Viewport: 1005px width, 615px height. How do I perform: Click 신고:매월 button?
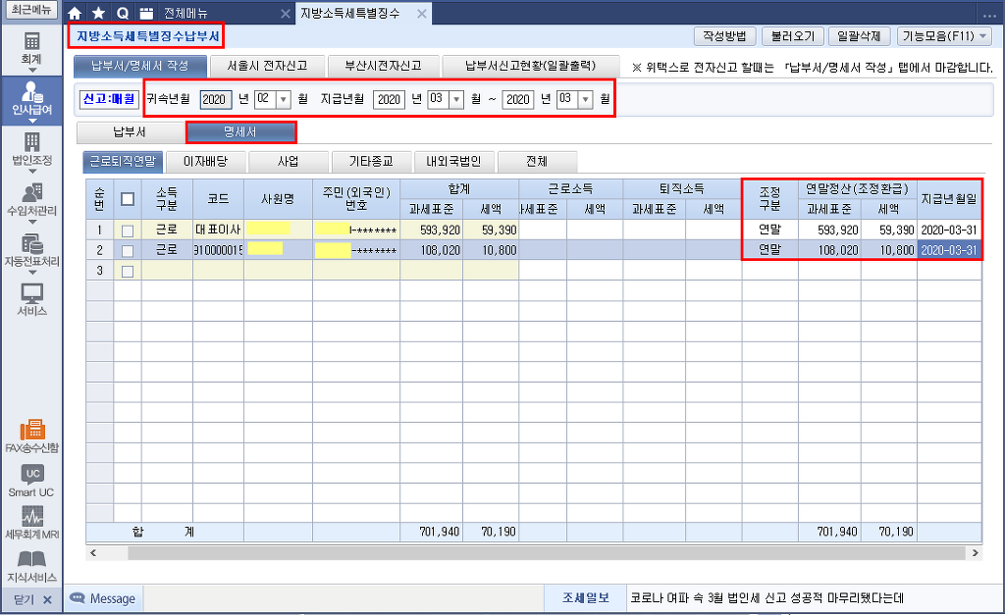click(x=110, y=99)
